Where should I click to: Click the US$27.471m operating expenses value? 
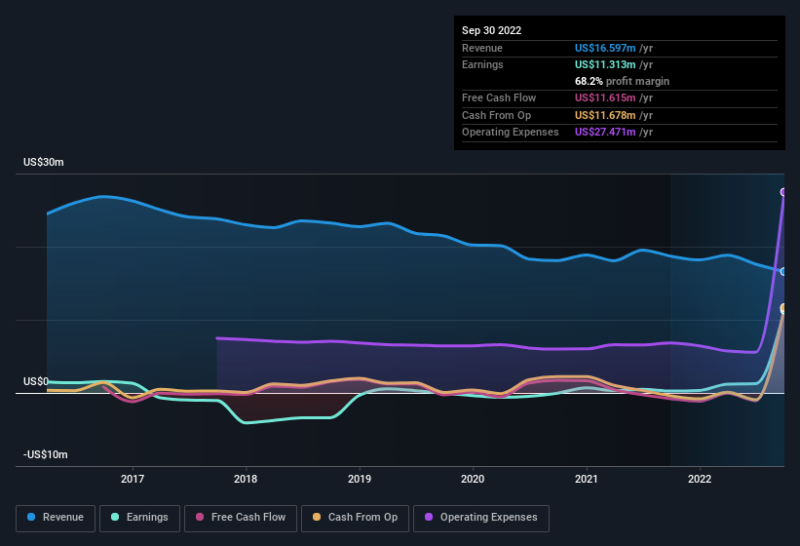pos(605,133)
